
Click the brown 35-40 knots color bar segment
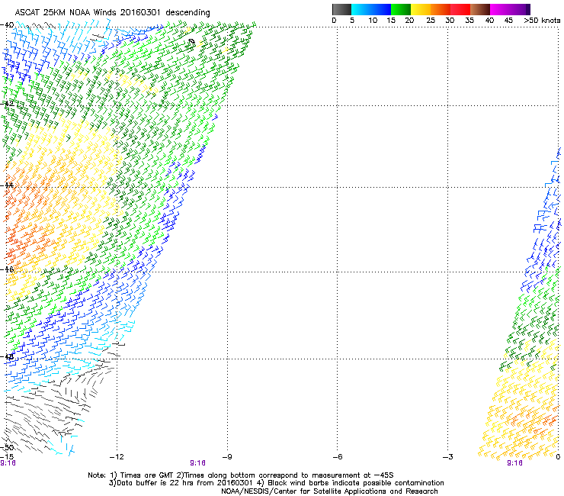click(x=480, y=9)
